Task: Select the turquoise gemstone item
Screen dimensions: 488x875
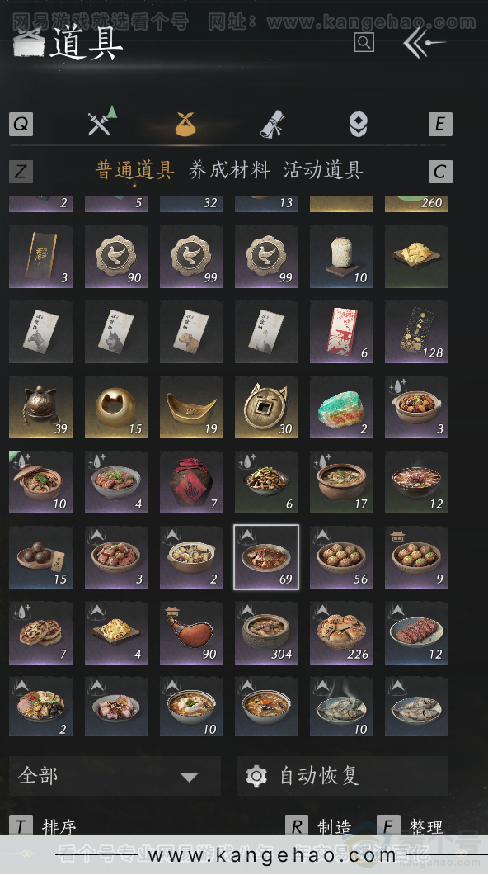Action: (341, 407)
